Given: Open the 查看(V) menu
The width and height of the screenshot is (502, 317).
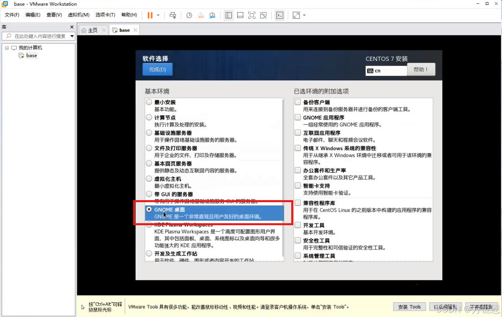Looking at the screenshot, I should (x=54, y=15).
